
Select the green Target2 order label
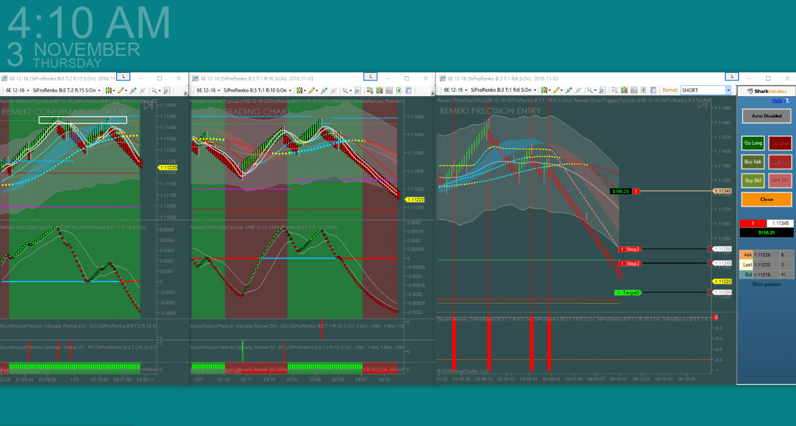[x=628, y=293]
